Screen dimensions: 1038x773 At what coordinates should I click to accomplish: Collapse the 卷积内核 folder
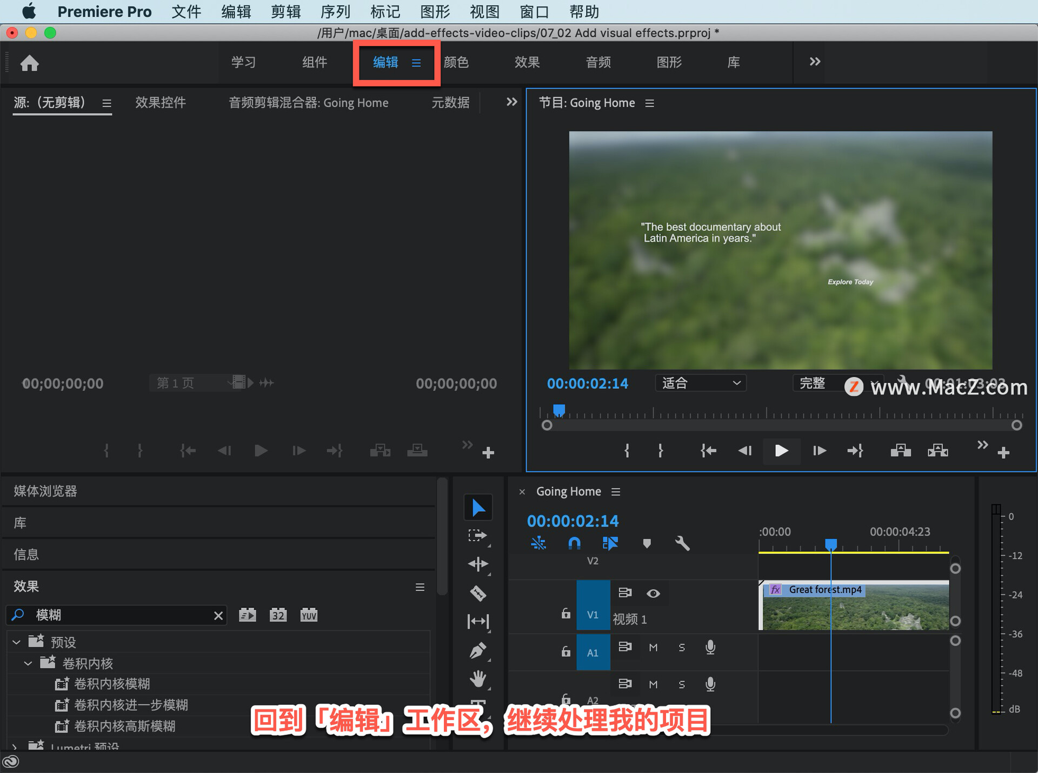pyautogui.click(x=28, y=663)
